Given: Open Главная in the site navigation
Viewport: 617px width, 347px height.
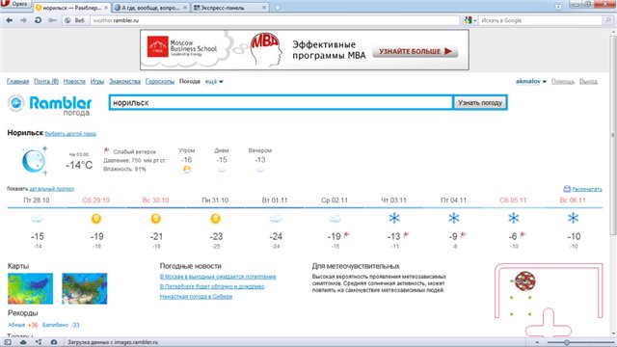Looking at the screenshot, I should click(x=17, y=81).
